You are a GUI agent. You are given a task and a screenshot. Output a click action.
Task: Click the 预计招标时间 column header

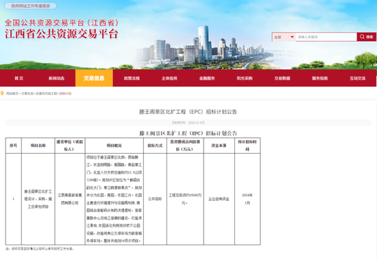[247, 146]
